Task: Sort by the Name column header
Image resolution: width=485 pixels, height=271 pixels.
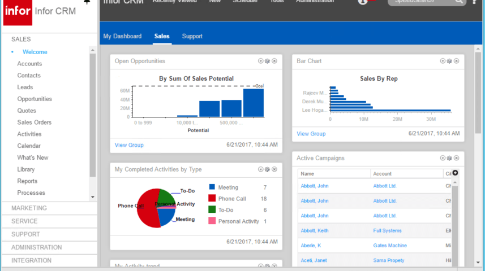Action: [334, 173]
